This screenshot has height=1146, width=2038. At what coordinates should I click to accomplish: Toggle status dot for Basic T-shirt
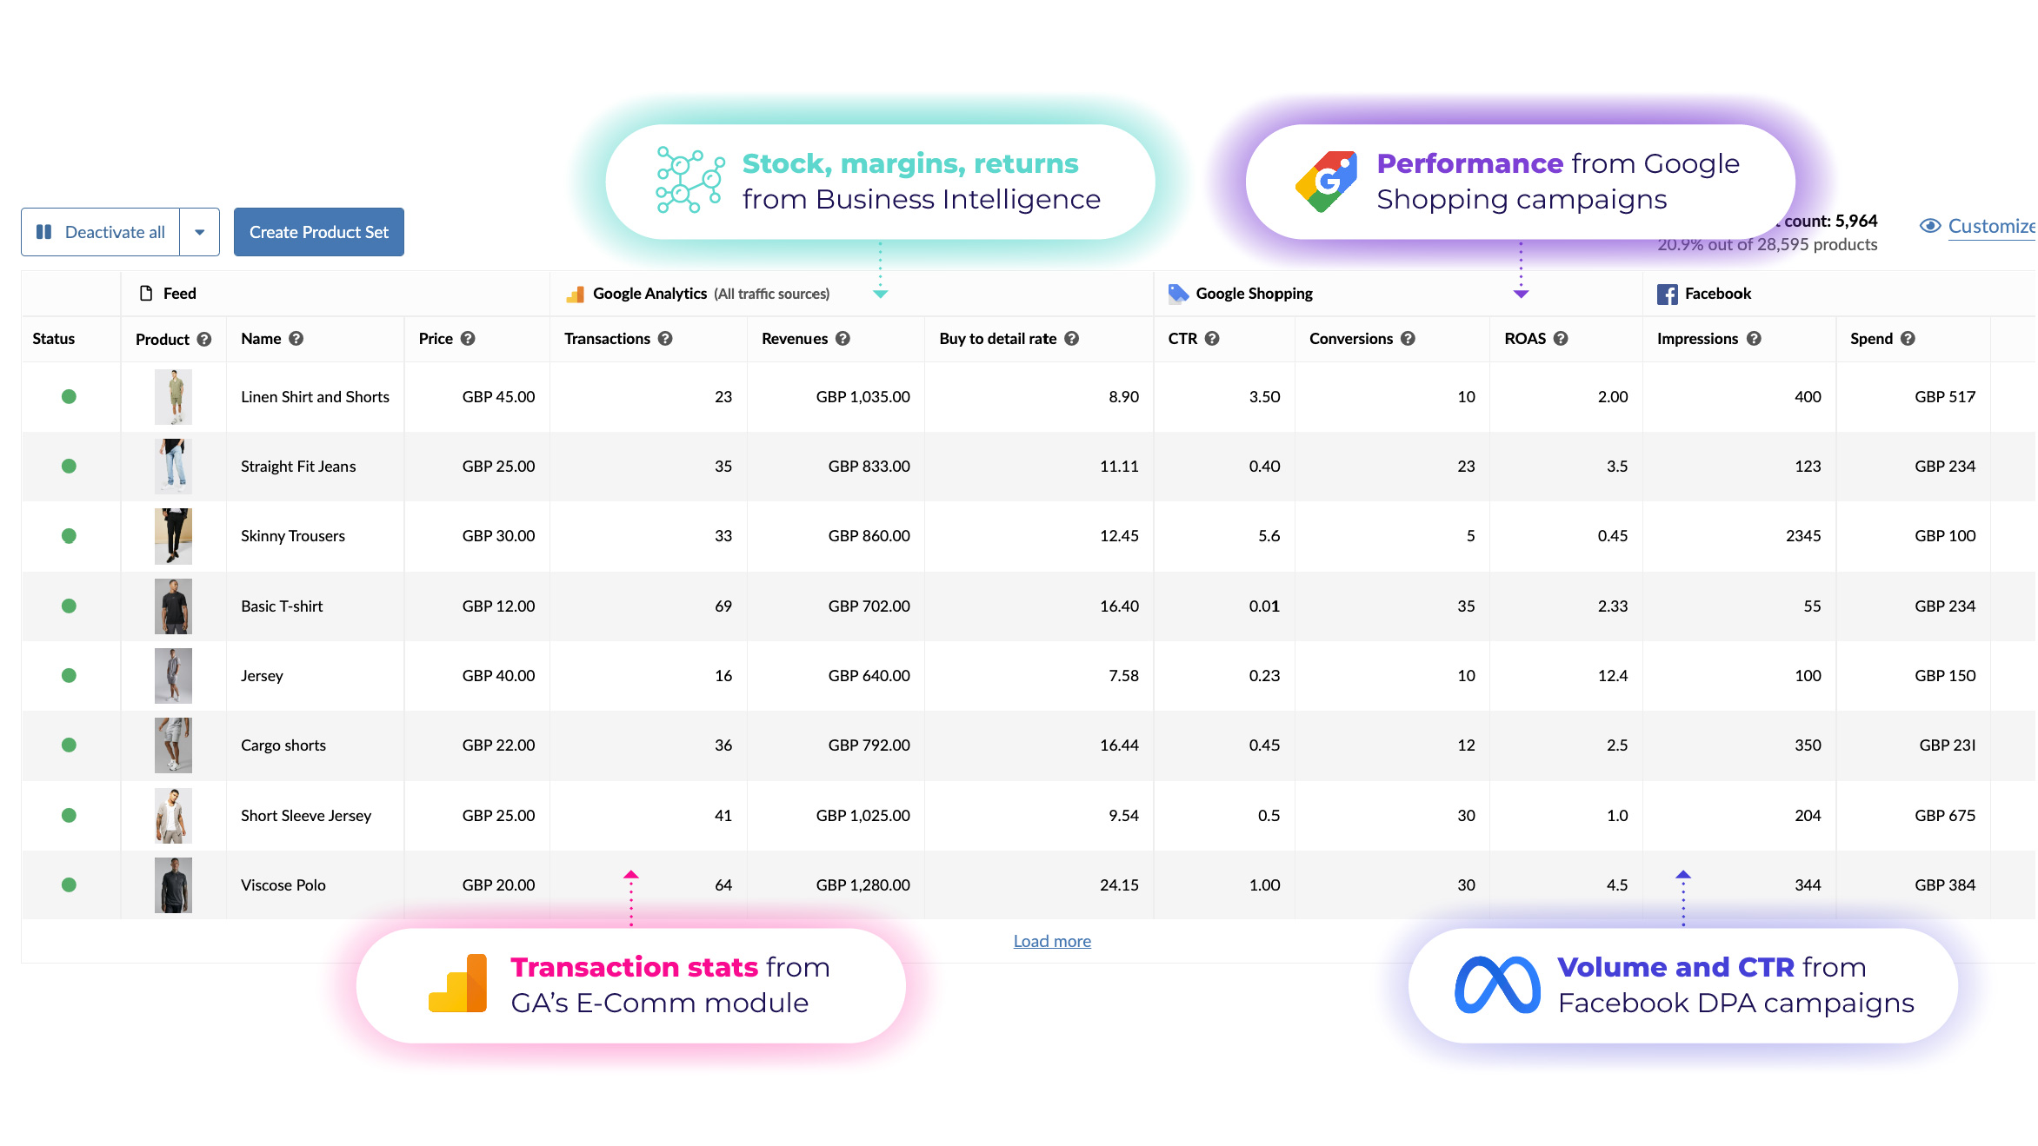[69, 606]
